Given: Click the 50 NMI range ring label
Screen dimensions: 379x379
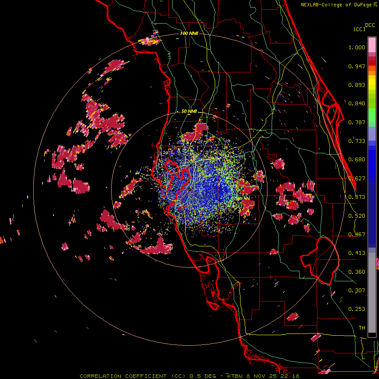Looking at the screenshot, I should tap(189, 112).
